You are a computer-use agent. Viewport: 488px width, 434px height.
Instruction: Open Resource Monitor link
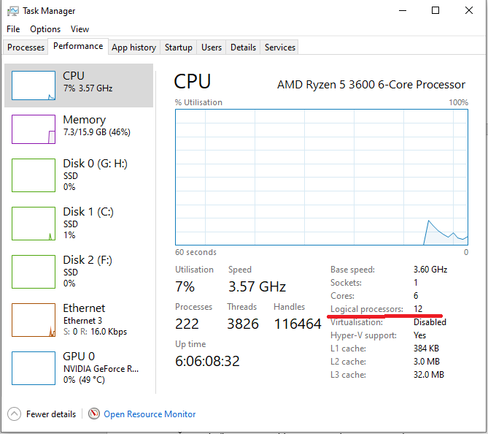tap(150, 414)
